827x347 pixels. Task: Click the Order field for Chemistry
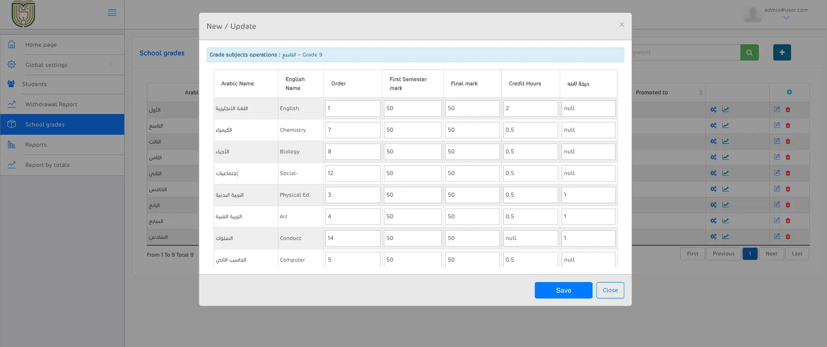pos(353,130)
